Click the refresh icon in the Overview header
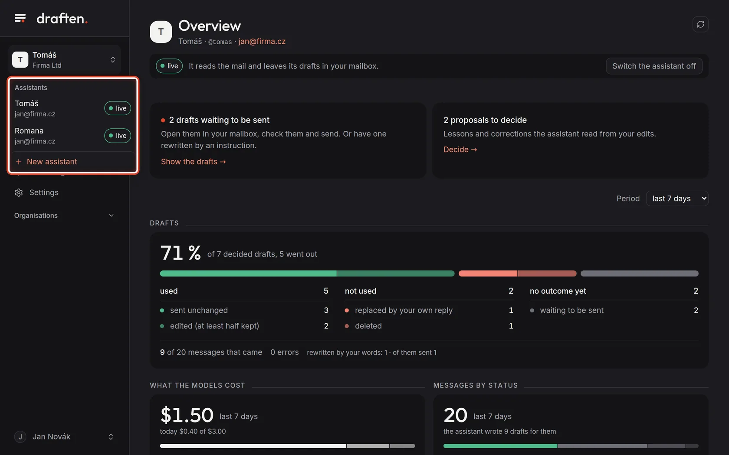This screenshot has width=729, height=455. click(700, 24)
